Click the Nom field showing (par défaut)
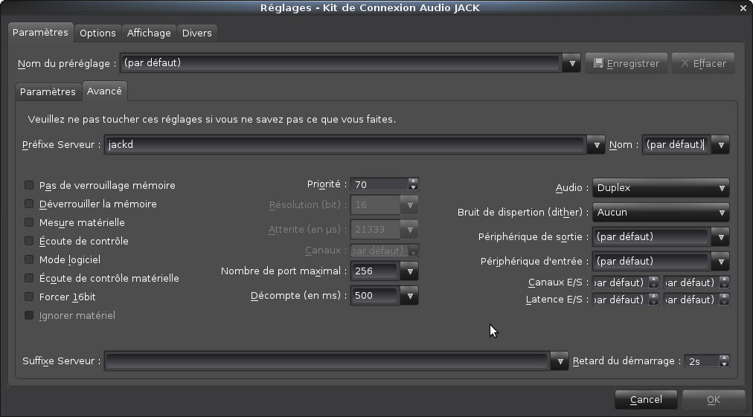 pos(676,145)
